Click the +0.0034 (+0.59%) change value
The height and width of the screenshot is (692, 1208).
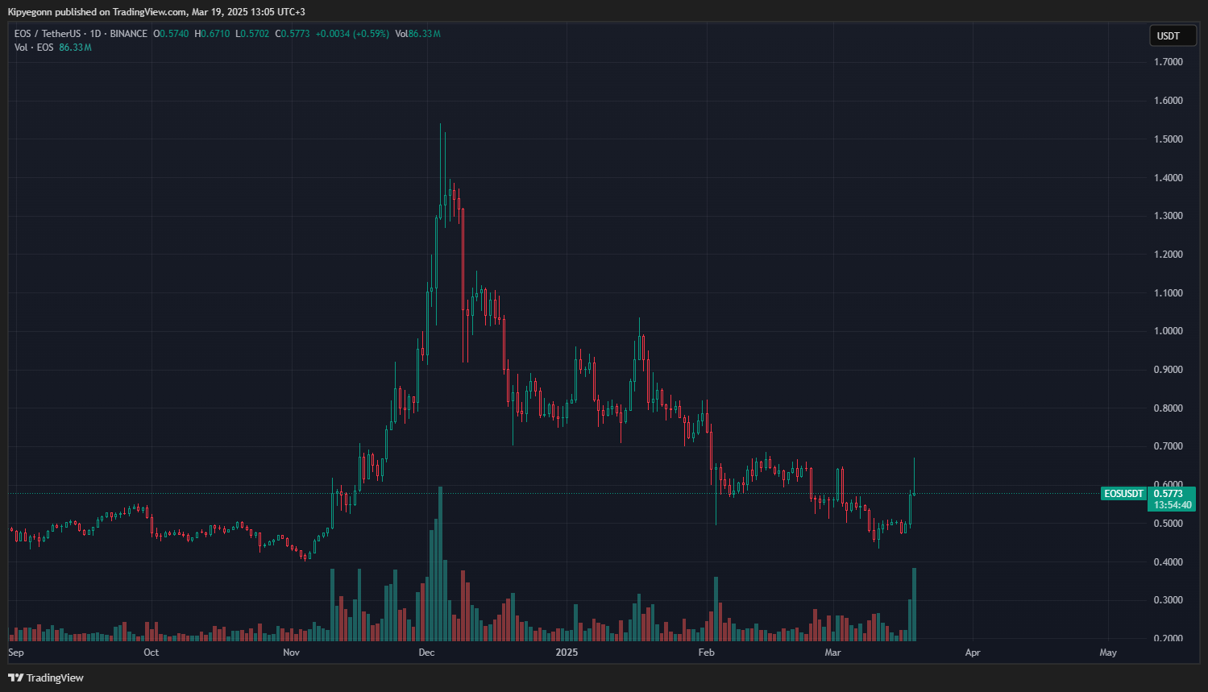(x=352, y=34)
